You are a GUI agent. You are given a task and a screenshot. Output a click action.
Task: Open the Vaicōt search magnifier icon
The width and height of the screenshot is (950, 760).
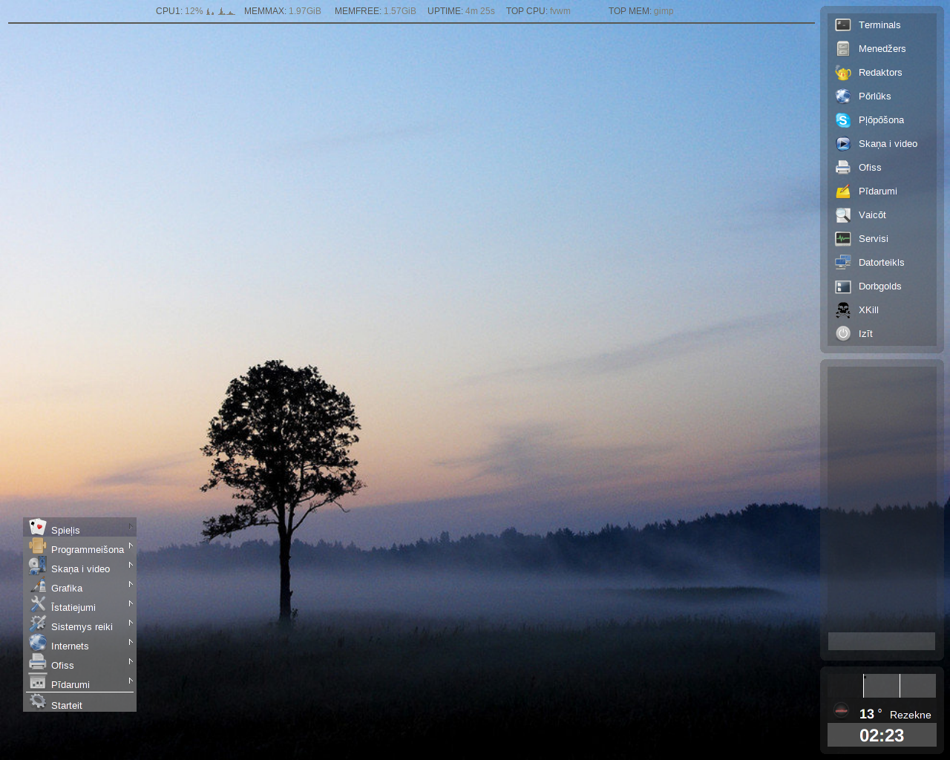843,215
